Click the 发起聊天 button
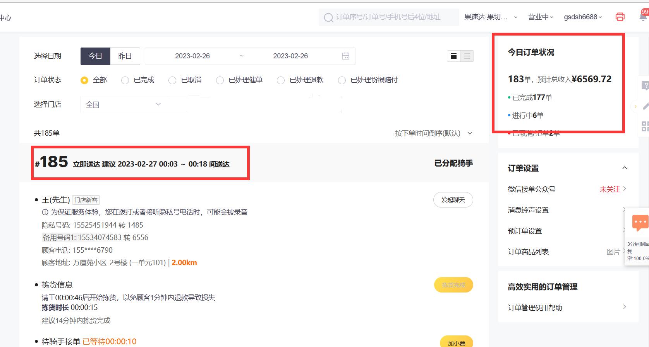Screen dimensions: 649x347 pos(453,200)
